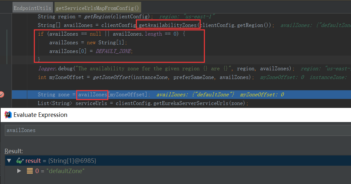
Task: Click IntelliJ icon in Evaluate Expression title
Action: [x=8, y=115]
